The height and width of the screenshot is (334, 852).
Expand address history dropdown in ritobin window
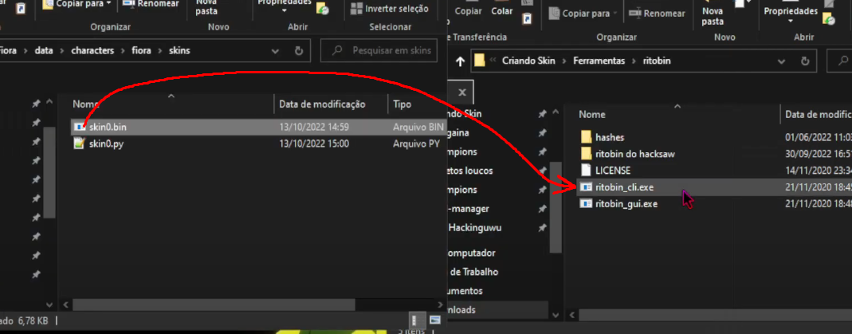point(781,61)
